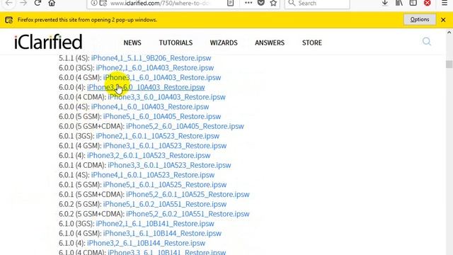Bookmark this page with star icon
Image resolution: width=453 pixels, height=255 pixels.
[273, 3]
